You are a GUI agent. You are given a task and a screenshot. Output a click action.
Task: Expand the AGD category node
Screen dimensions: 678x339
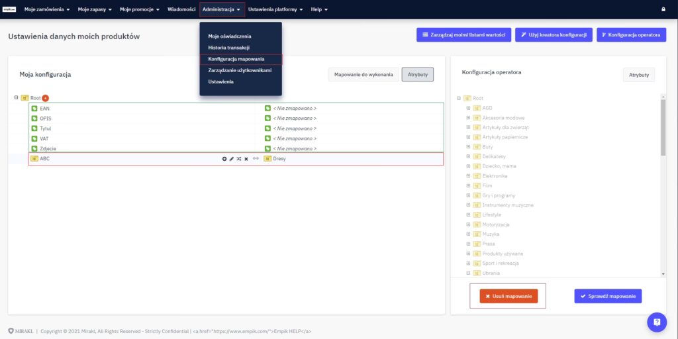[468, 108]
